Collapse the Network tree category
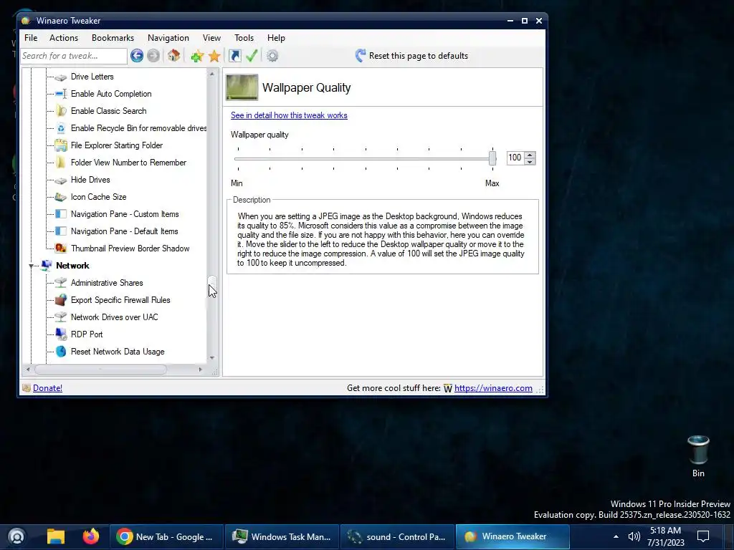The width and height of the screenshot is (734, 550). tap(32, 266)
